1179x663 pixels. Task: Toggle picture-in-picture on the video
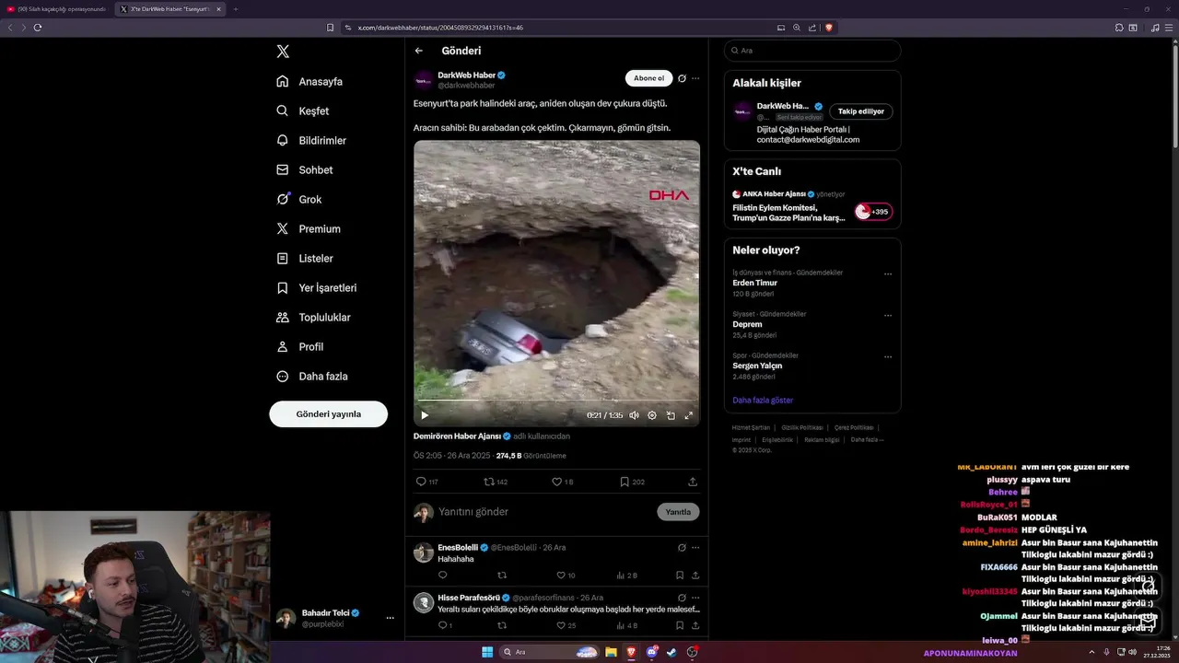[x=671, y=415]
